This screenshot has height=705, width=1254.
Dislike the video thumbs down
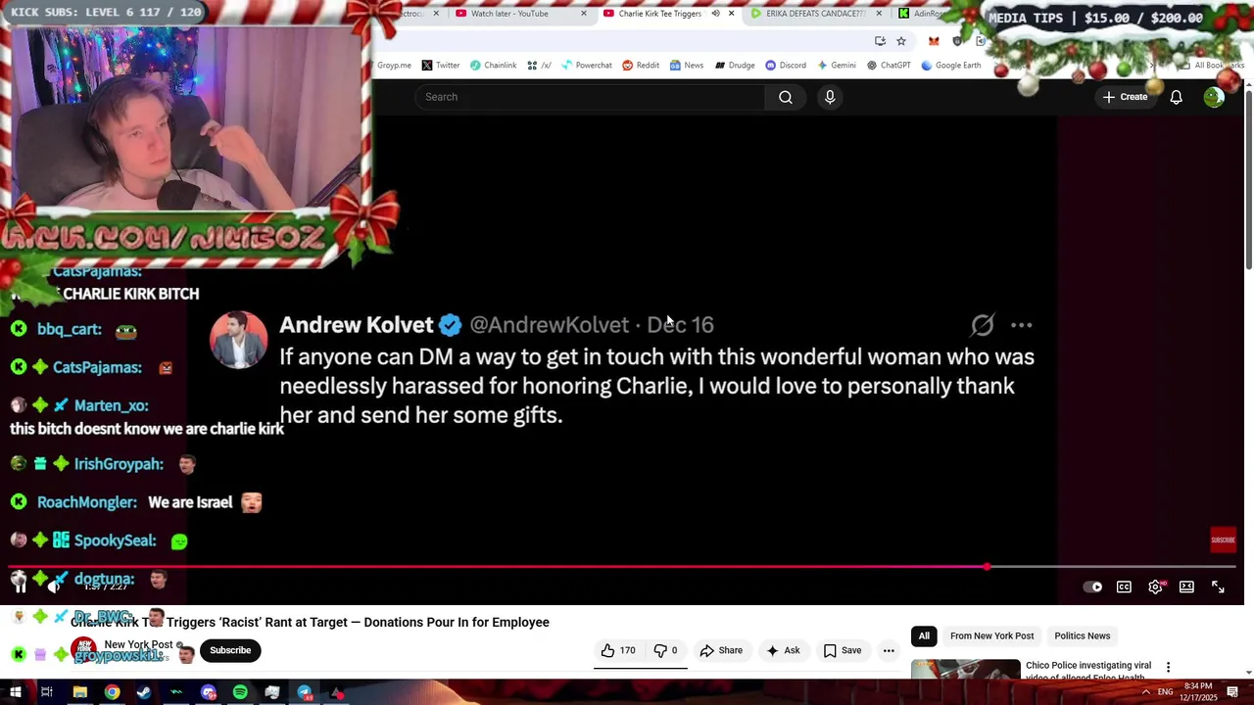coord(666,650)
